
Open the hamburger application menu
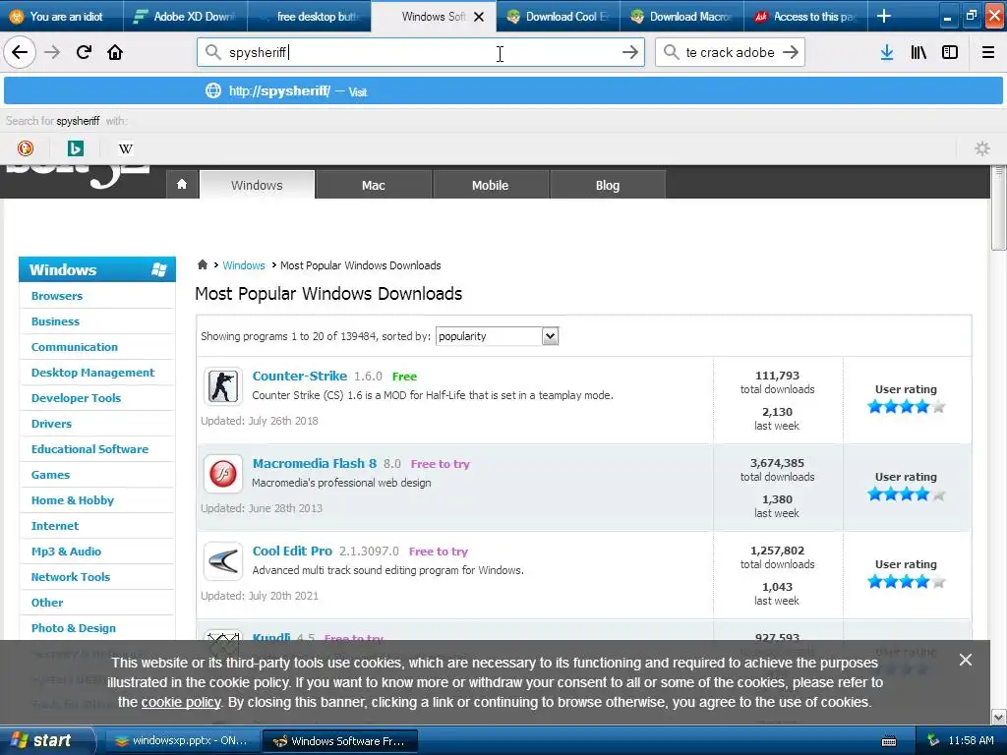tap(988, 52)
